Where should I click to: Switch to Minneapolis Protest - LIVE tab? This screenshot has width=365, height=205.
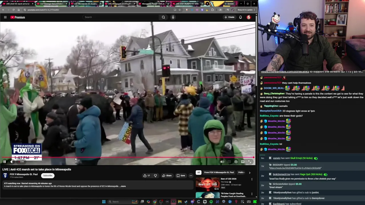[153, 4]
